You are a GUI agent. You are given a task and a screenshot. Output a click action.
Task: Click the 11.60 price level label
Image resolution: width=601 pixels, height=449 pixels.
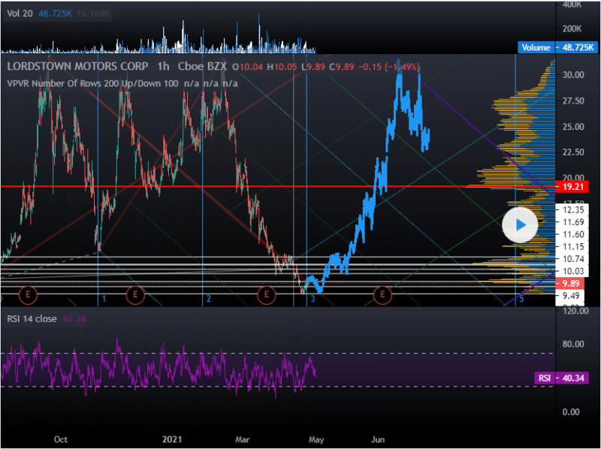[x=573, y=234]
